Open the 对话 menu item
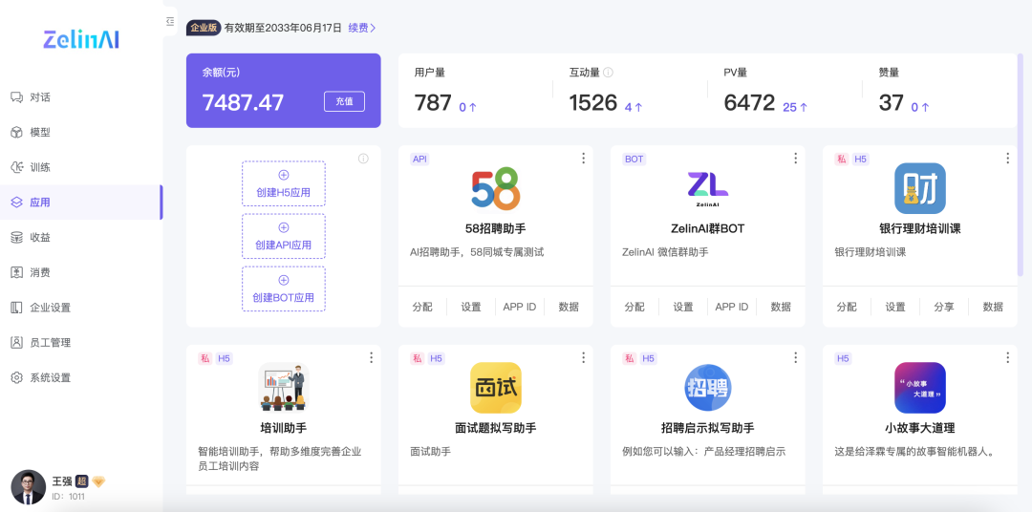This screenshot has width=1032, height=512. pos(81,97)
